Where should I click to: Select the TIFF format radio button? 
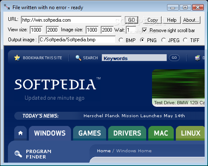[185, 40]
